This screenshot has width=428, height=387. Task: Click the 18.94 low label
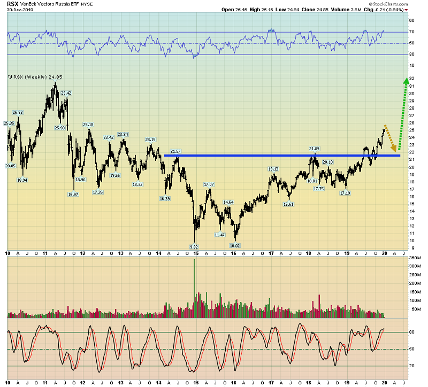22,180
